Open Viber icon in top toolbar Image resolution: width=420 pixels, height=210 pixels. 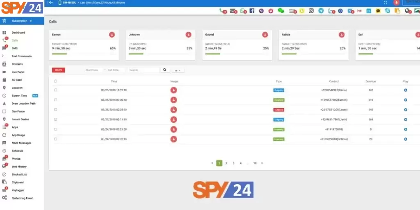(261, 11)
